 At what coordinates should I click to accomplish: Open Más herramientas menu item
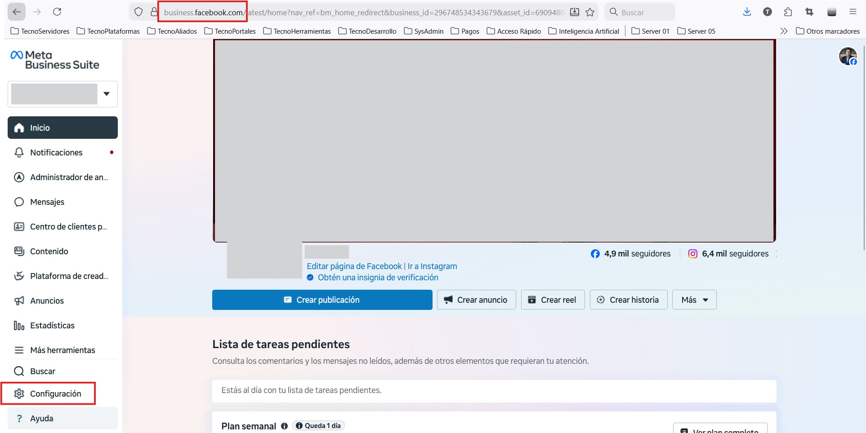tap(62, 350)
